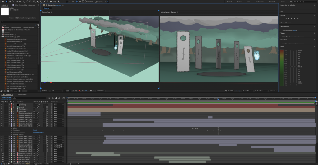
Task: Hide the ground layer with its eye icon
Action: pos(2,107)
